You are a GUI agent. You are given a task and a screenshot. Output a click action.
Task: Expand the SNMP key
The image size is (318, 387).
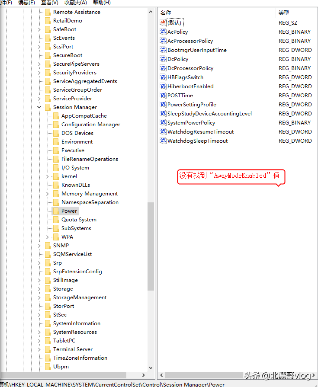point(39,246)
